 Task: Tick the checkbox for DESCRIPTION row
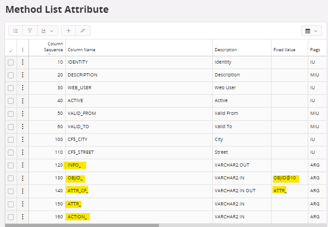pyautogui.click(x=11, y=75)
